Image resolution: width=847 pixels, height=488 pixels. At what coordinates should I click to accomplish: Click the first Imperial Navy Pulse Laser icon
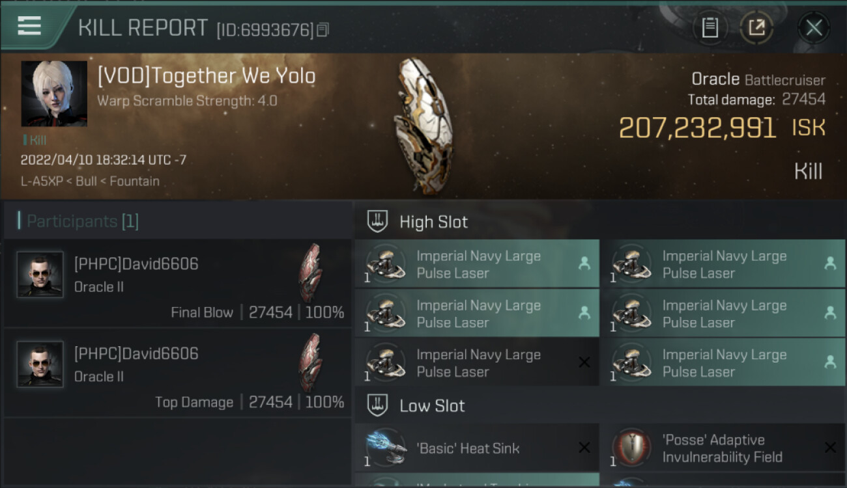(384, 264)
